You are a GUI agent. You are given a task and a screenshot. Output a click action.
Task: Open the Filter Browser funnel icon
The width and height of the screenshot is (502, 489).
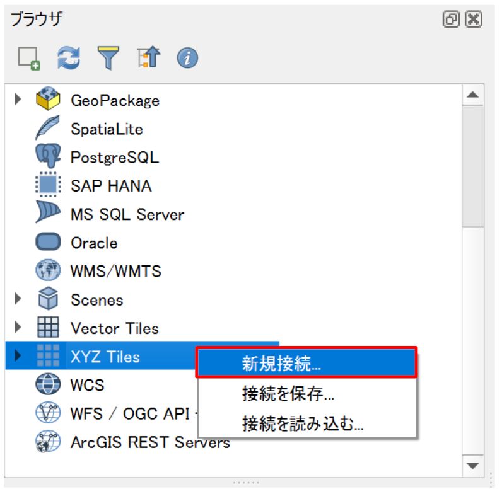point(108,58)
